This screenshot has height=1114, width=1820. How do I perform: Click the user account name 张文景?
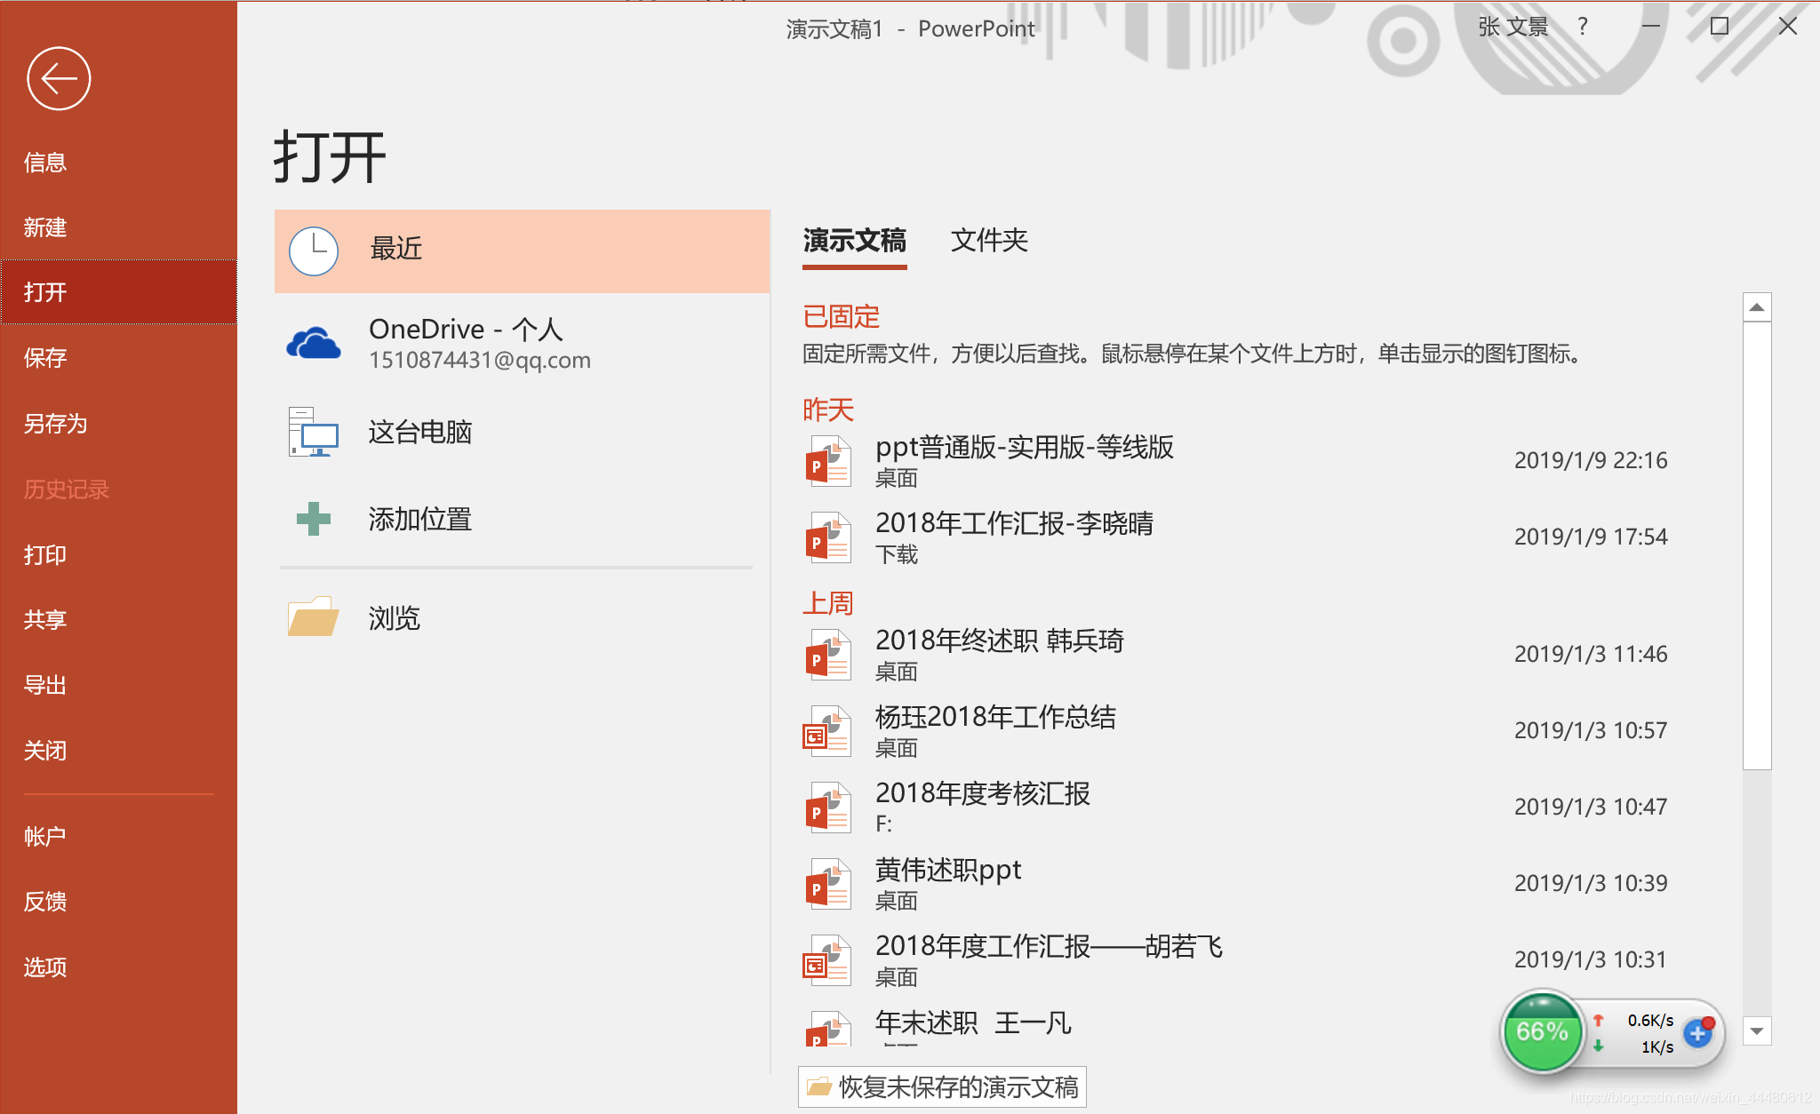coord(1513,27)
